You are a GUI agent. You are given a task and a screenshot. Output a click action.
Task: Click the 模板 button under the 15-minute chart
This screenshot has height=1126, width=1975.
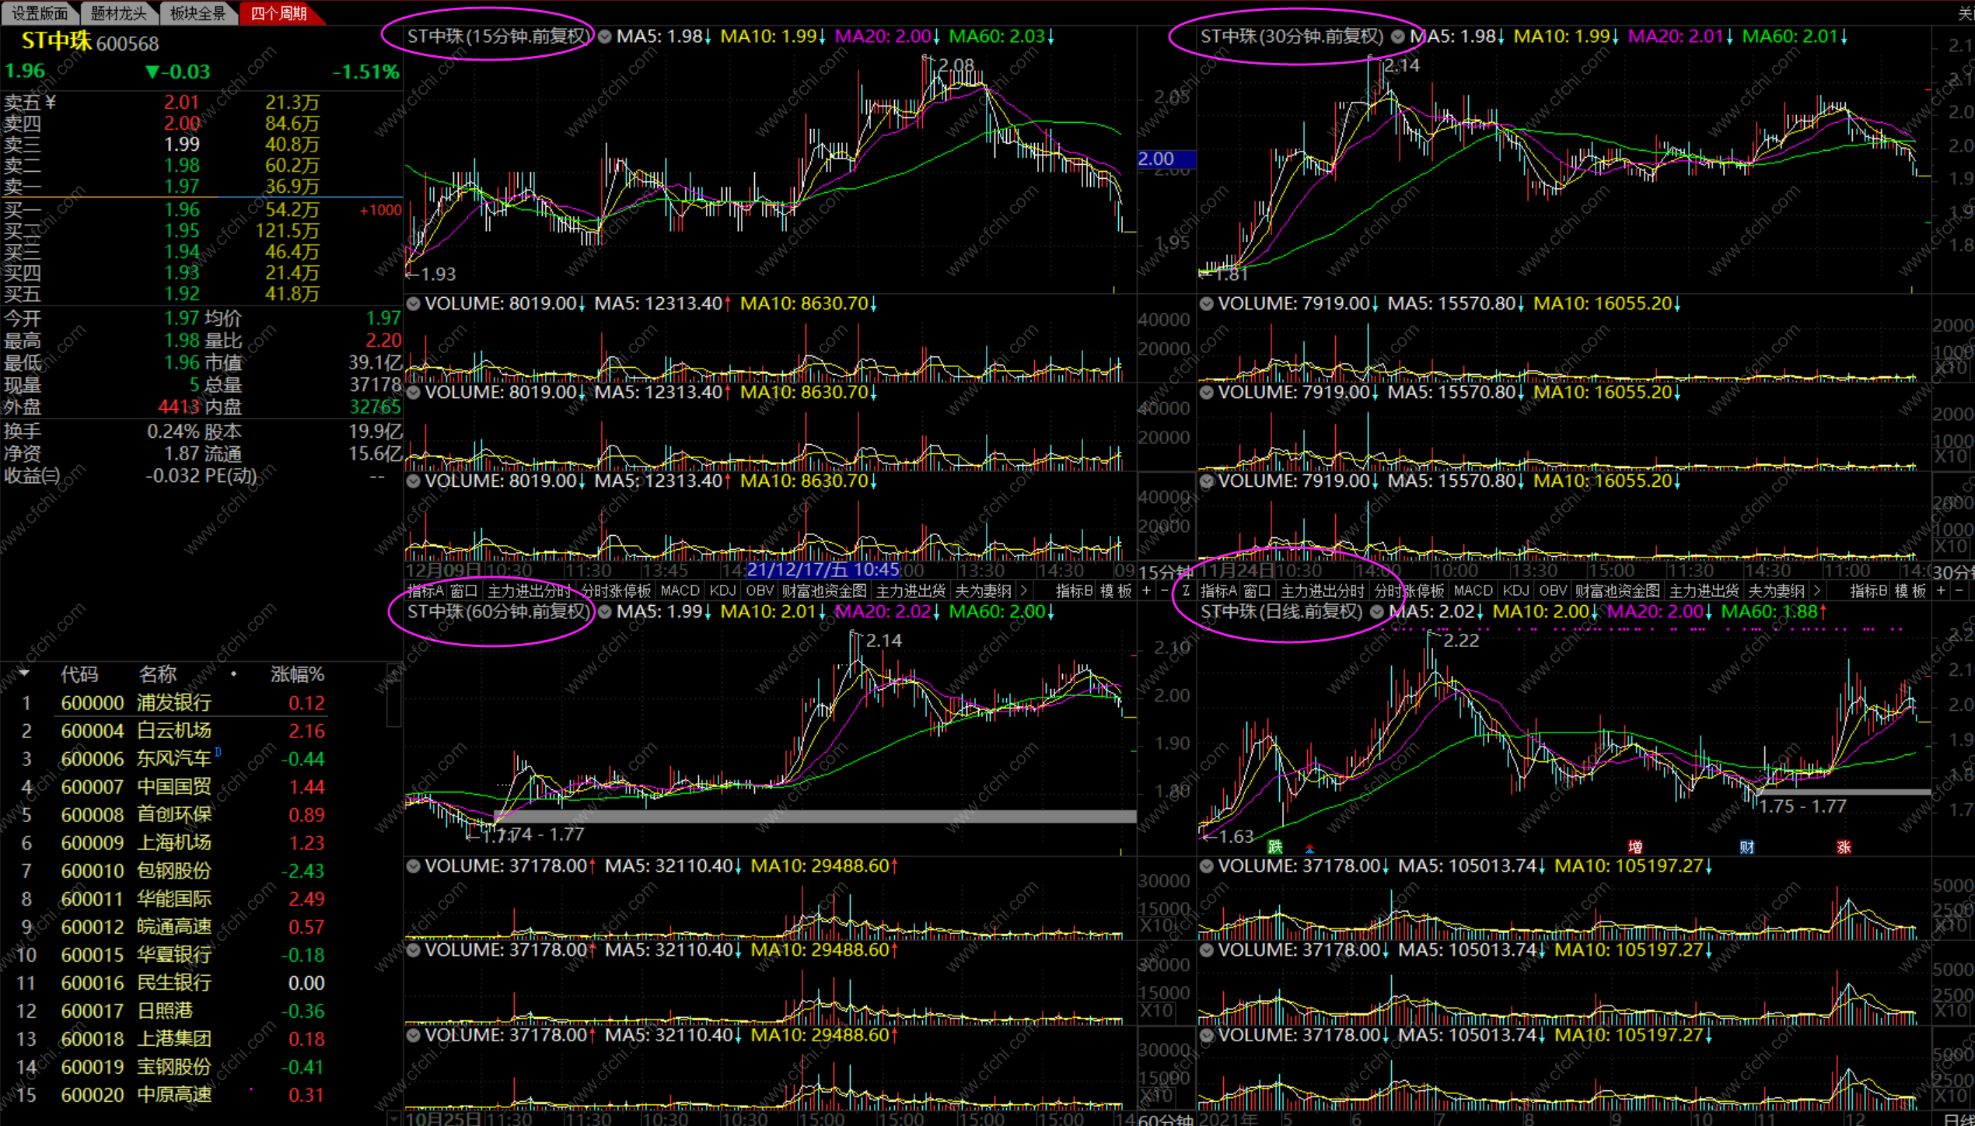click(x=1117, y=591)
